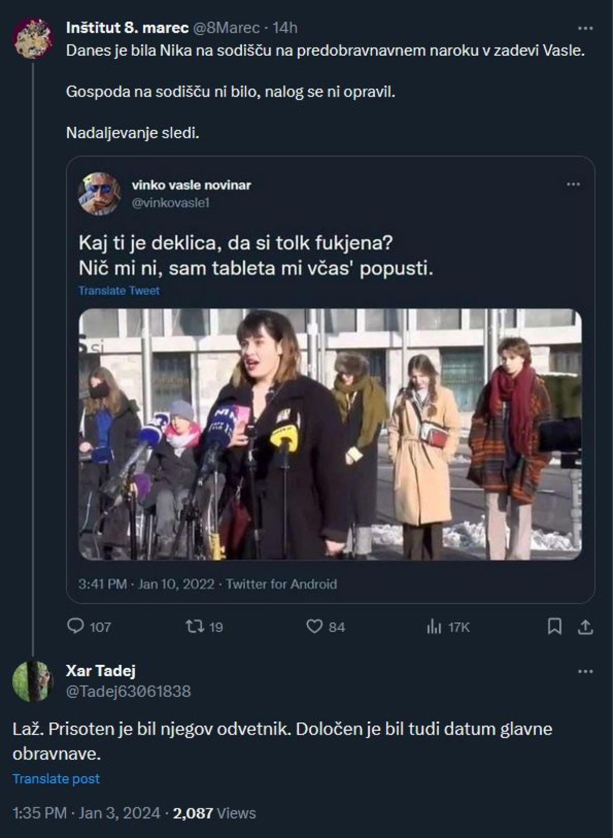The image size is (613, 838).
Task: Click the share icon on the tweet
Action: pos(585,626)
